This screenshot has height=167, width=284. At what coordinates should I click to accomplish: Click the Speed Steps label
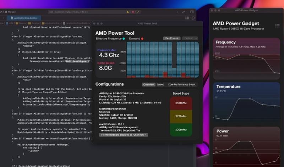coord(181,93)
